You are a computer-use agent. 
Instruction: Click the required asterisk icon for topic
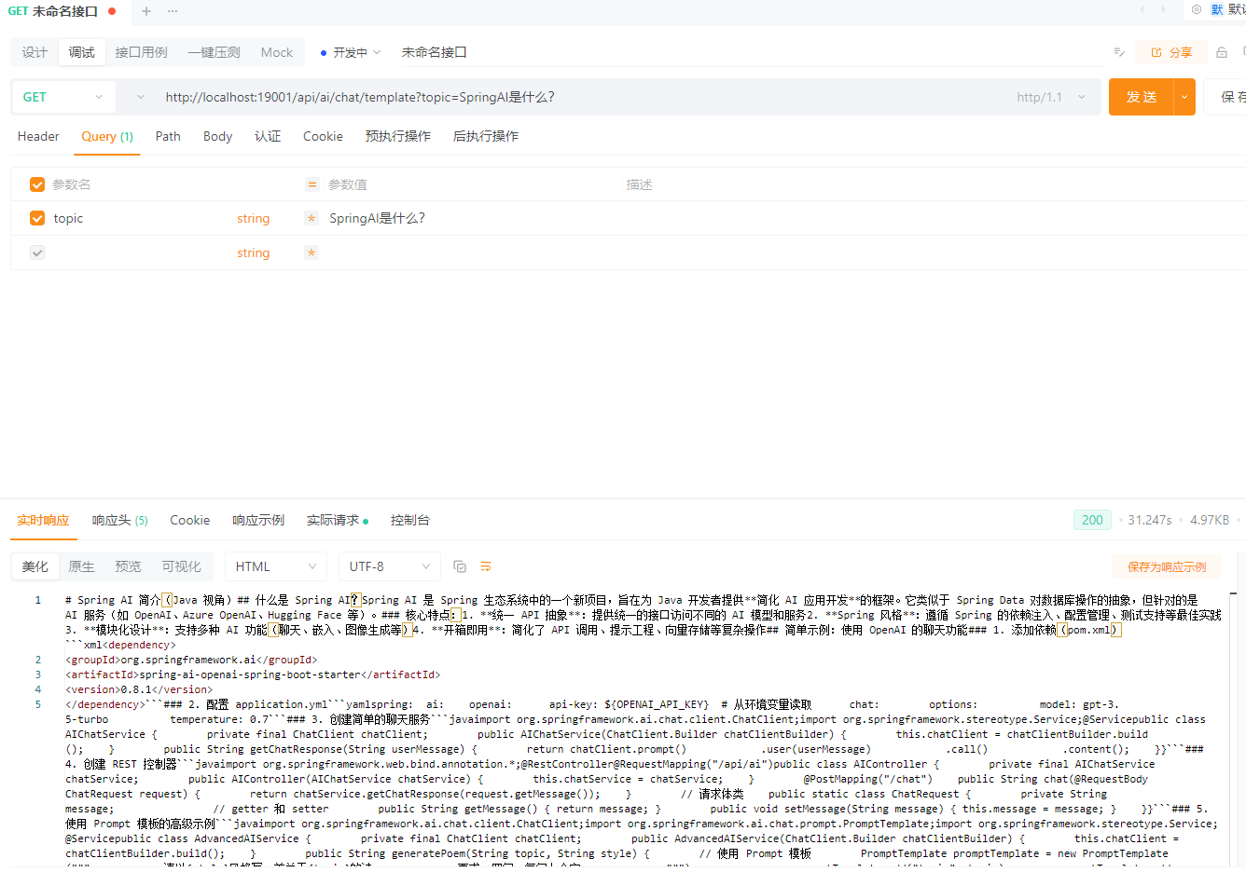click(311, 218)
